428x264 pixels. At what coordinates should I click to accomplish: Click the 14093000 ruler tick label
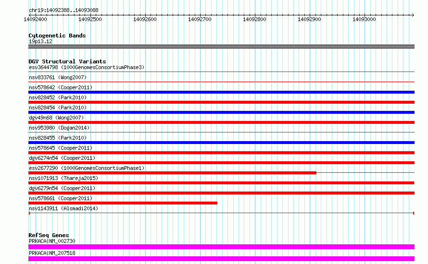[x=364, y=19]
